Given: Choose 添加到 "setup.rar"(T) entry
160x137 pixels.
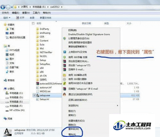Looking at the screenshot, I should click(x=79, y=65).
